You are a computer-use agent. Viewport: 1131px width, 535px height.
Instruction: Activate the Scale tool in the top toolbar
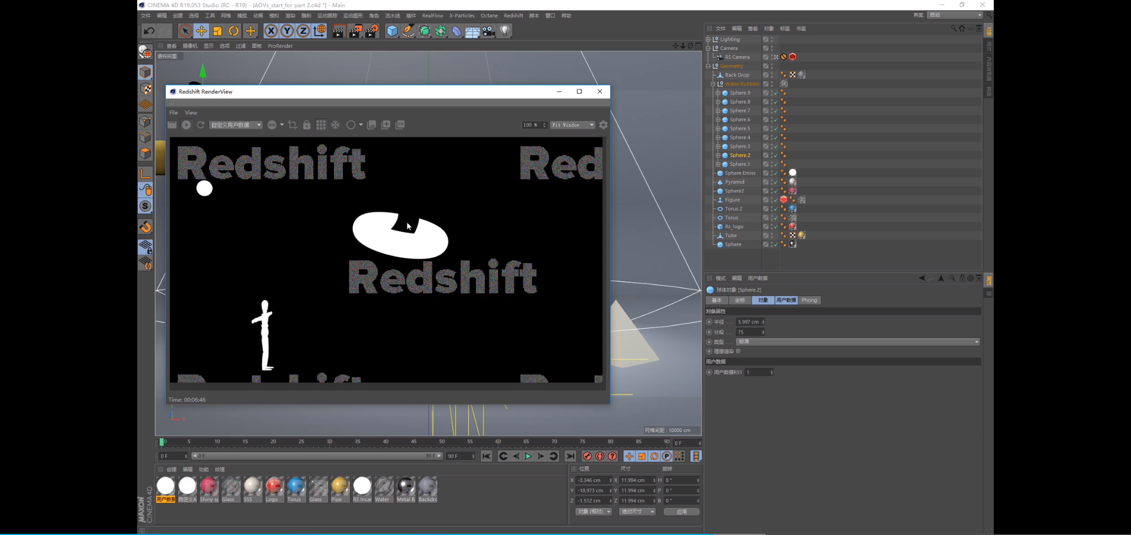[x=217, y=31]
